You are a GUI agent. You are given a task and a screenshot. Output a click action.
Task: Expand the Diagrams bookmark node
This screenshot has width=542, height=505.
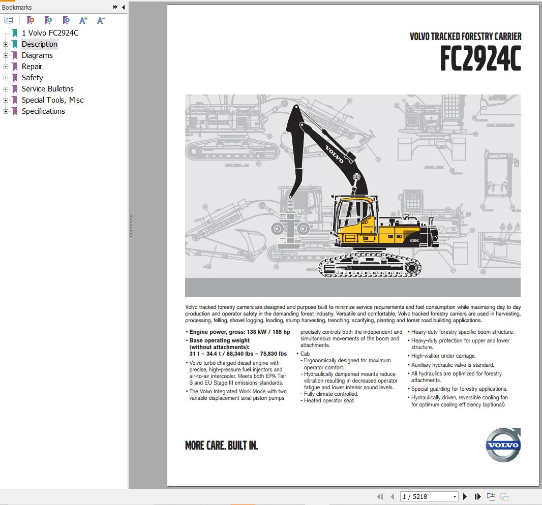6,55
